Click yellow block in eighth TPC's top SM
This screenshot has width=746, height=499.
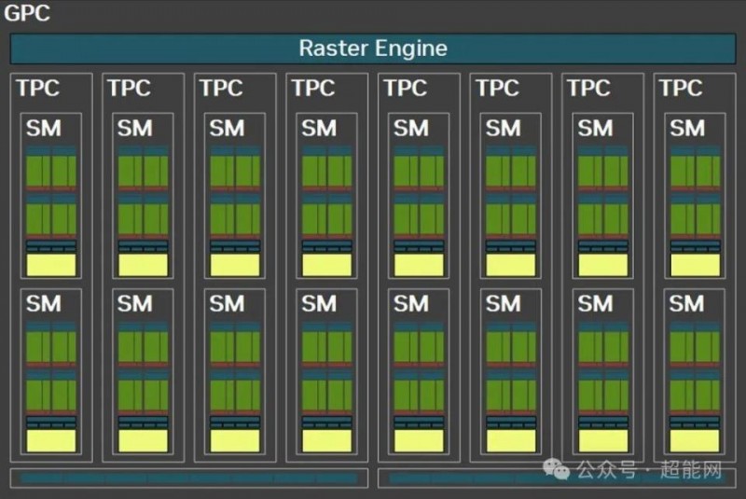695,265
